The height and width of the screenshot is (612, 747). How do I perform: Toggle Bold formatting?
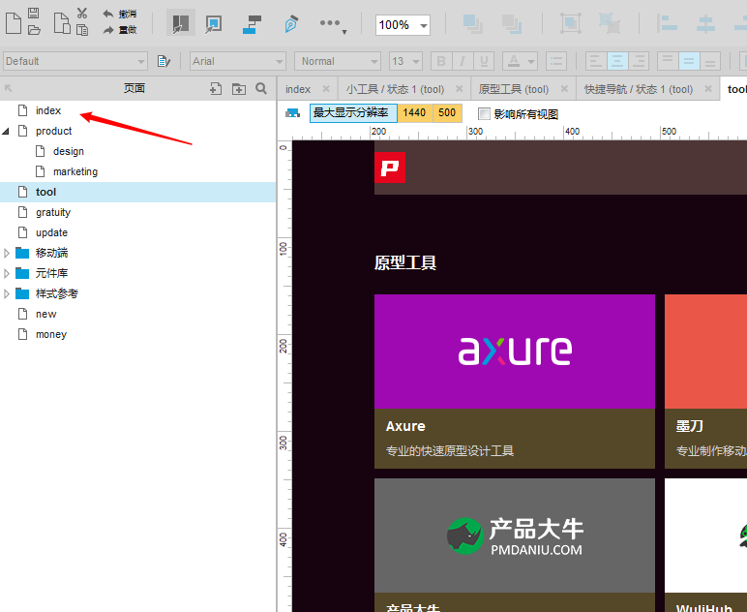(x=441, y=61)
